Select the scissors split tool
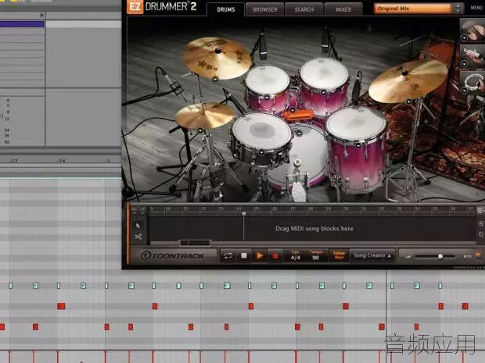This screenshot has height=363, width=485. point(138,237)
